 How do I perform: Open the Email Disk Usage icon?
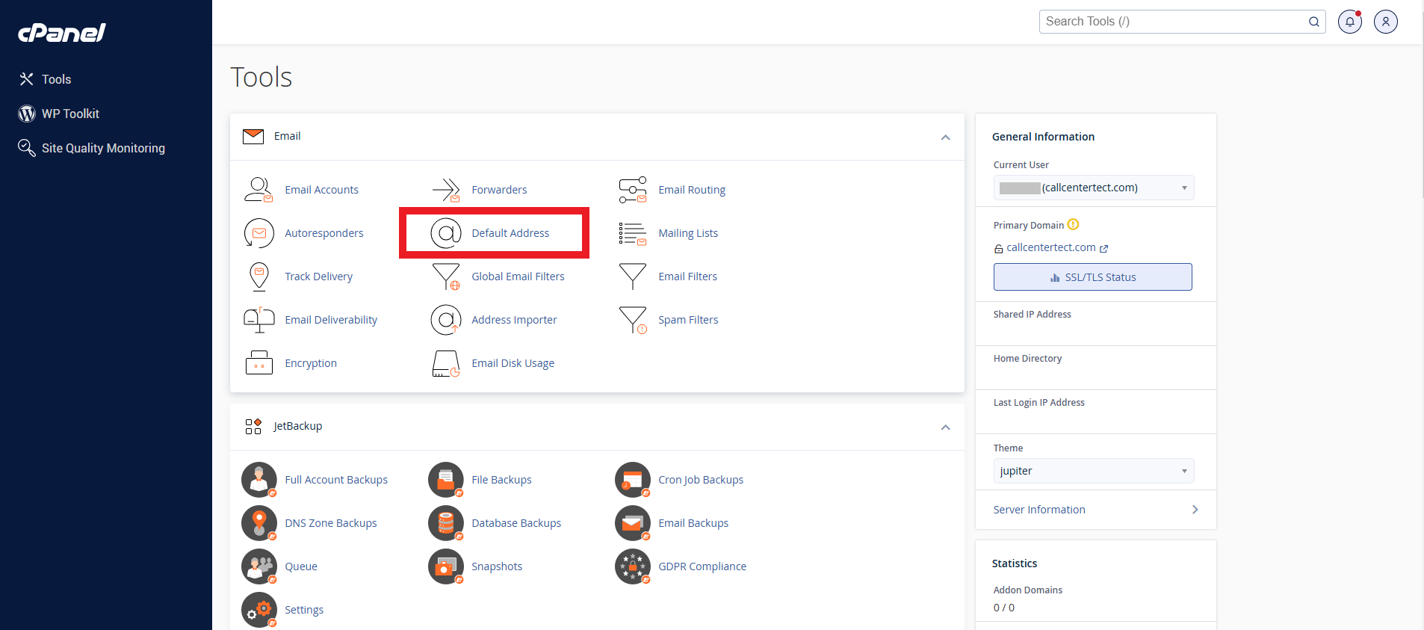[446, 363]
